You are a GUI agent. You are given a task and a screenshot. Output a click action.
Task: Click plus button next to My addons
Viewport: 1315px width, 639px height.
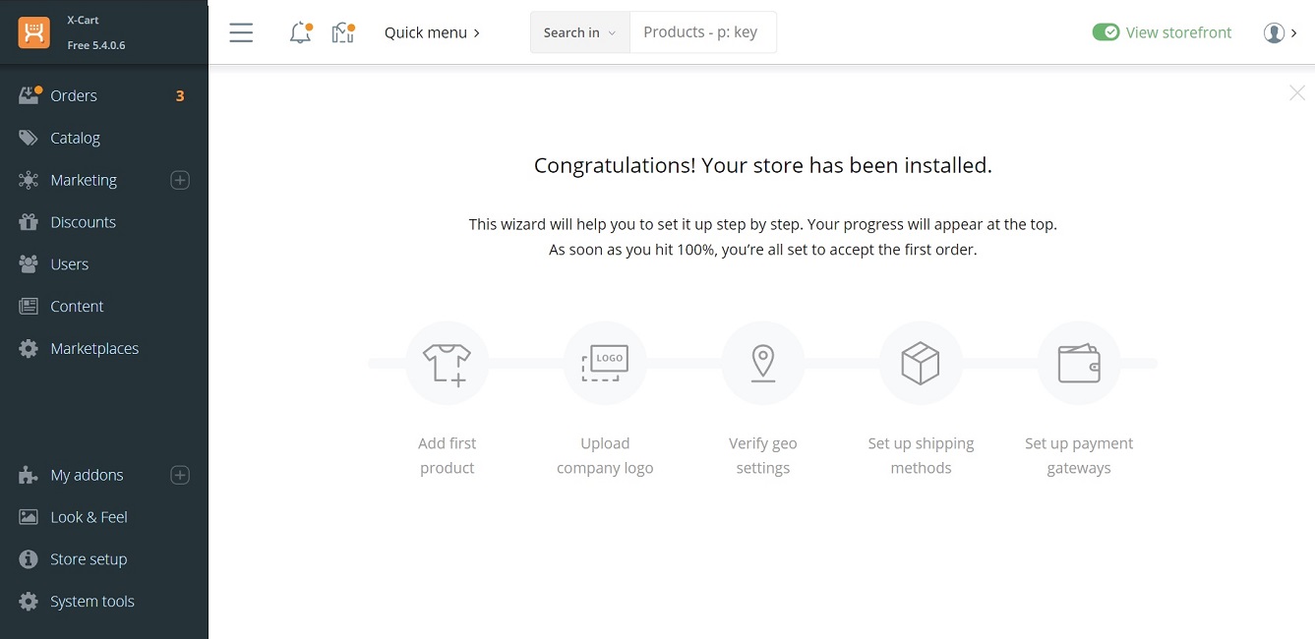(x=180, y=475)
